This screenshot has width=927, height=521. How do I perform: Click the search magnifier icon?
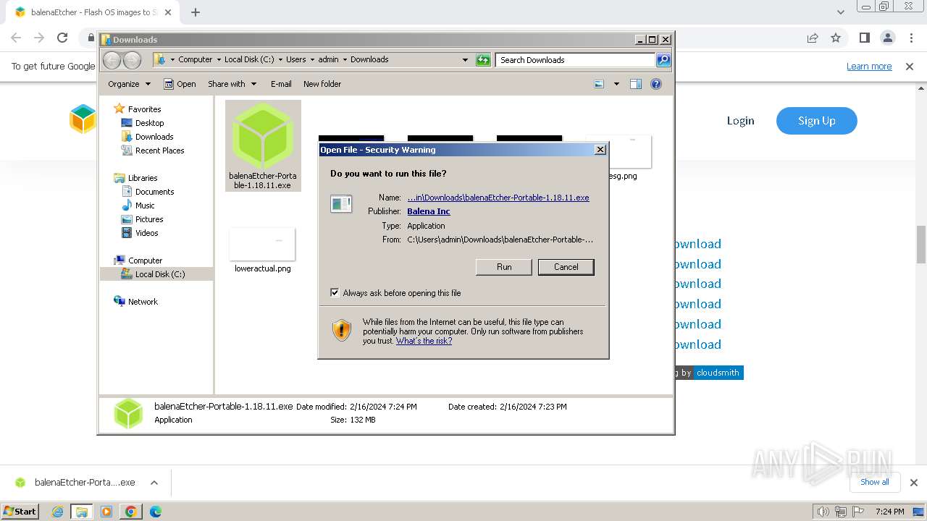click(663, 60)
